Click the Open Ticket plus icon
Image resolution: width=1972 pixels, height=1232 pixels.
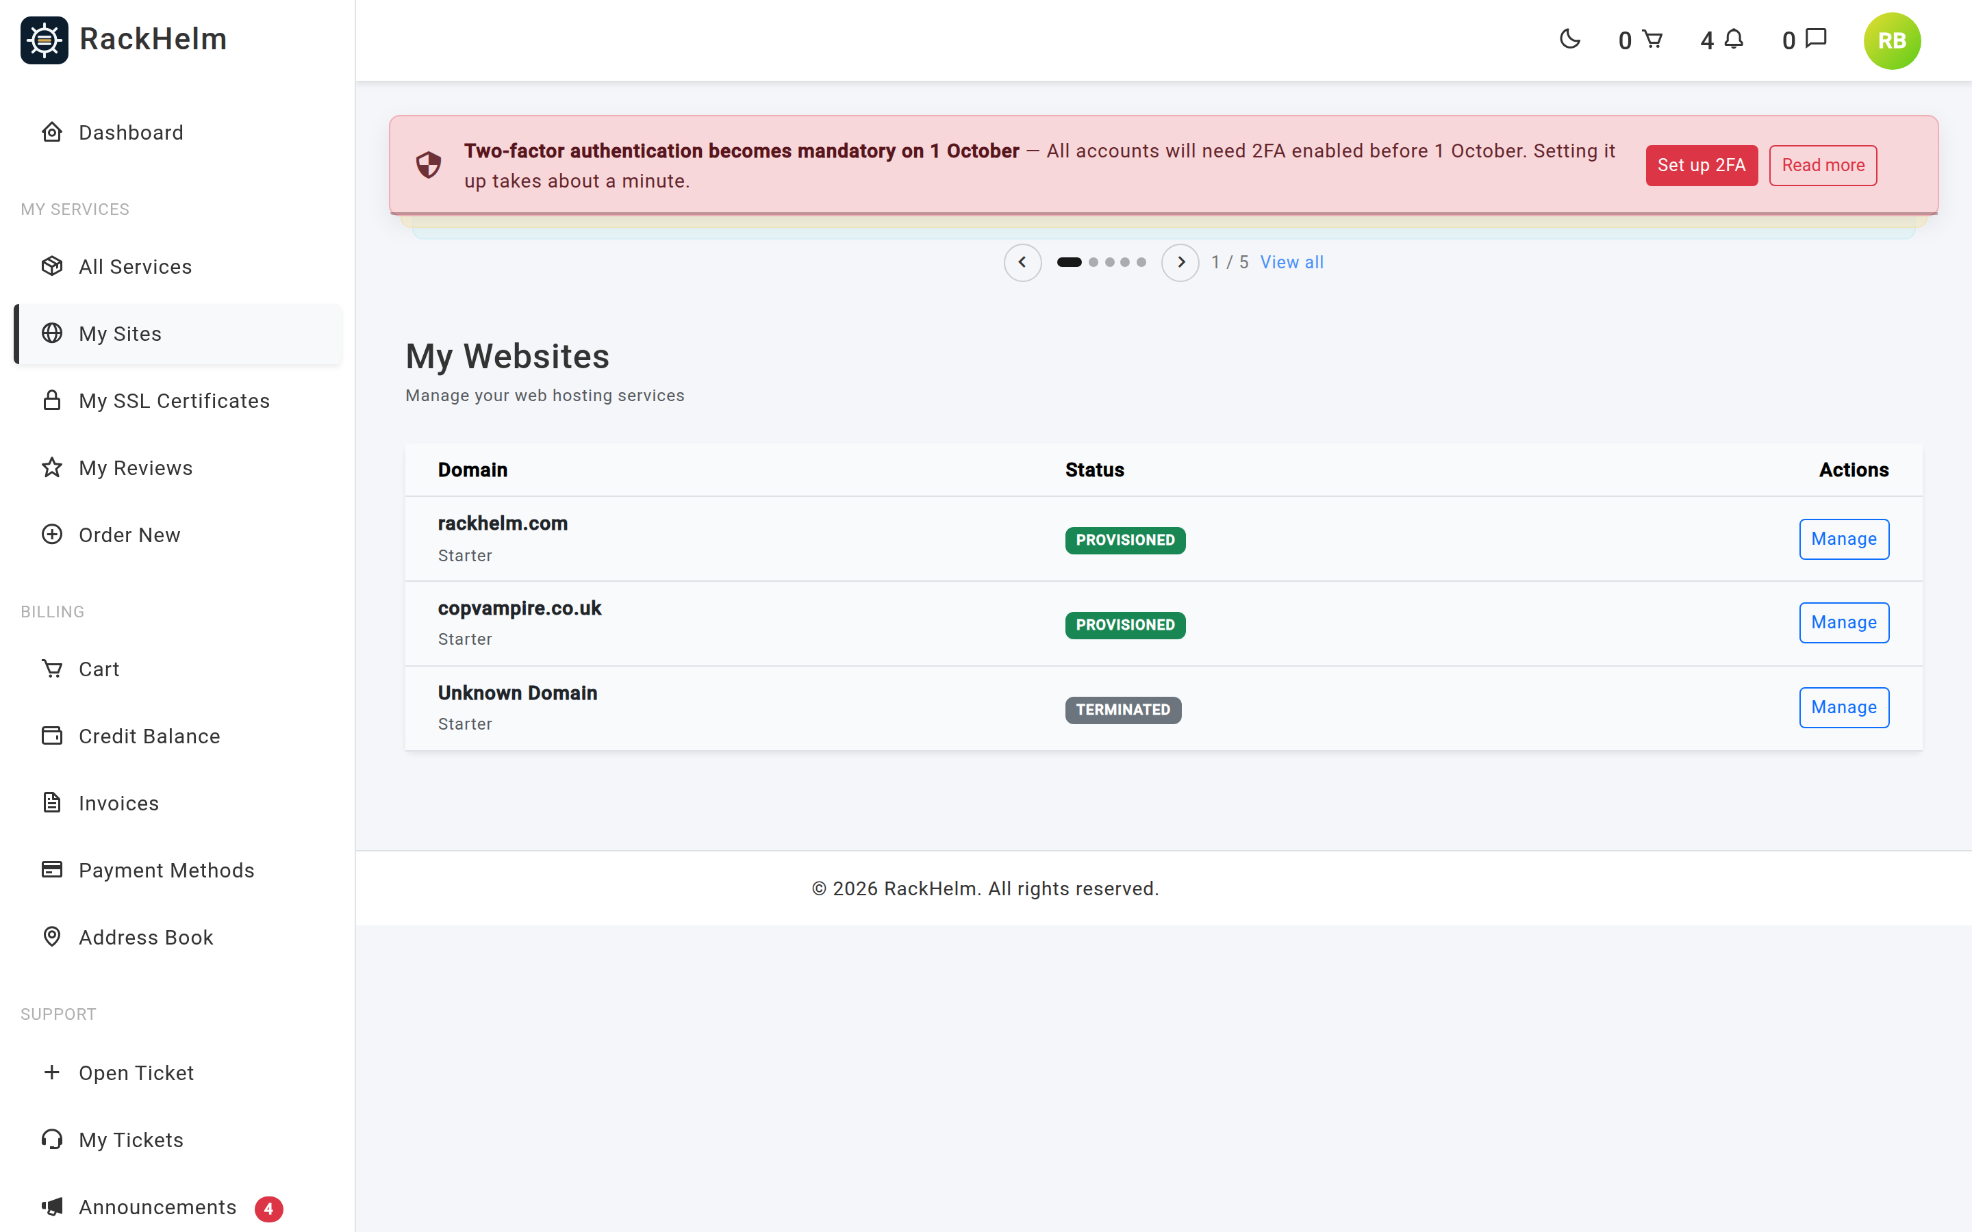pyautogui.click(x=52, y=1073)
